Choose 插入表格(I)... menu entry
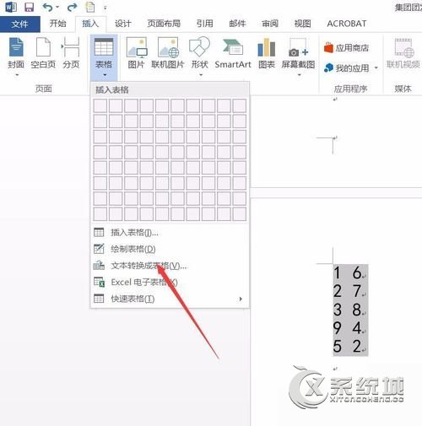 [170, 233]
